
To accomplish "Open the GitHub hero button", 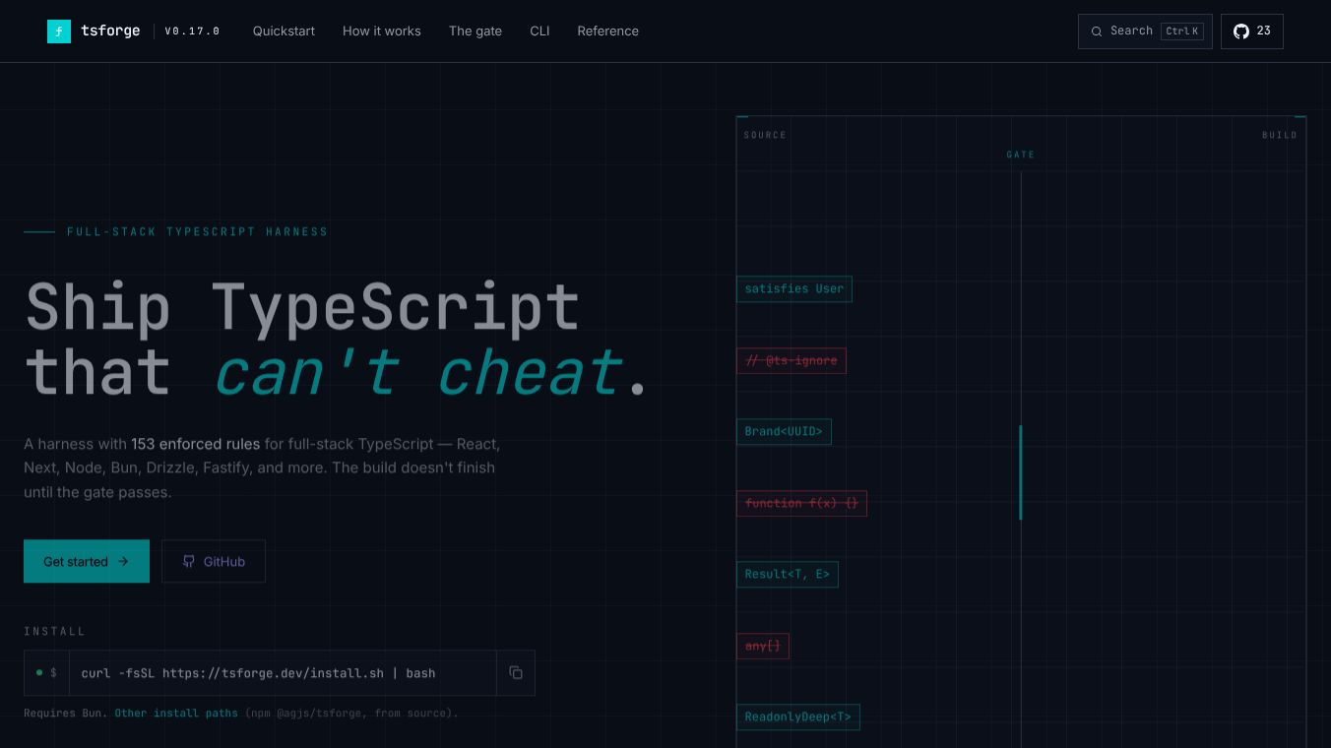I will click(x=214, y=561).
